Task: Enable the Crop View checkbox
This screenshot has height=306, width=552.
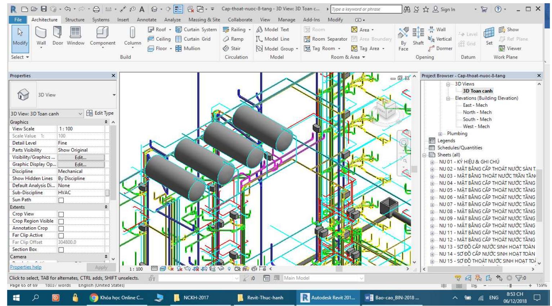Action: coord(61,214)
